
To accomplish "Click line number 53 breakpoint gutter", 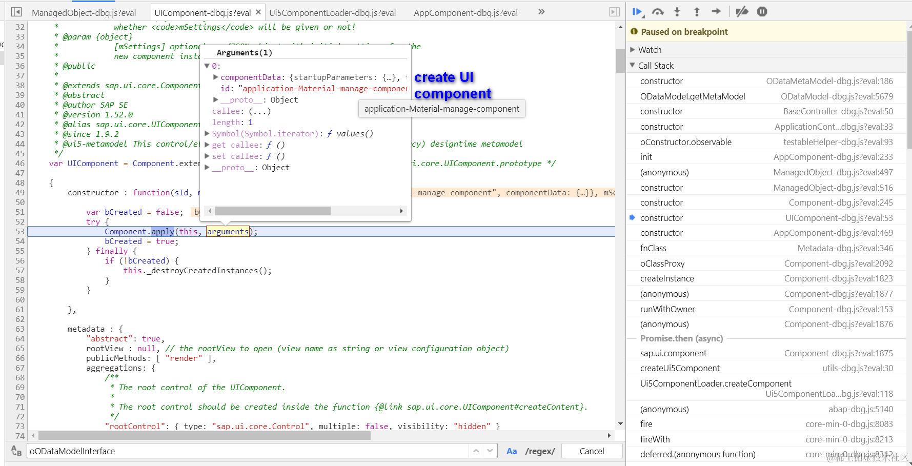I will click(19, 232).
